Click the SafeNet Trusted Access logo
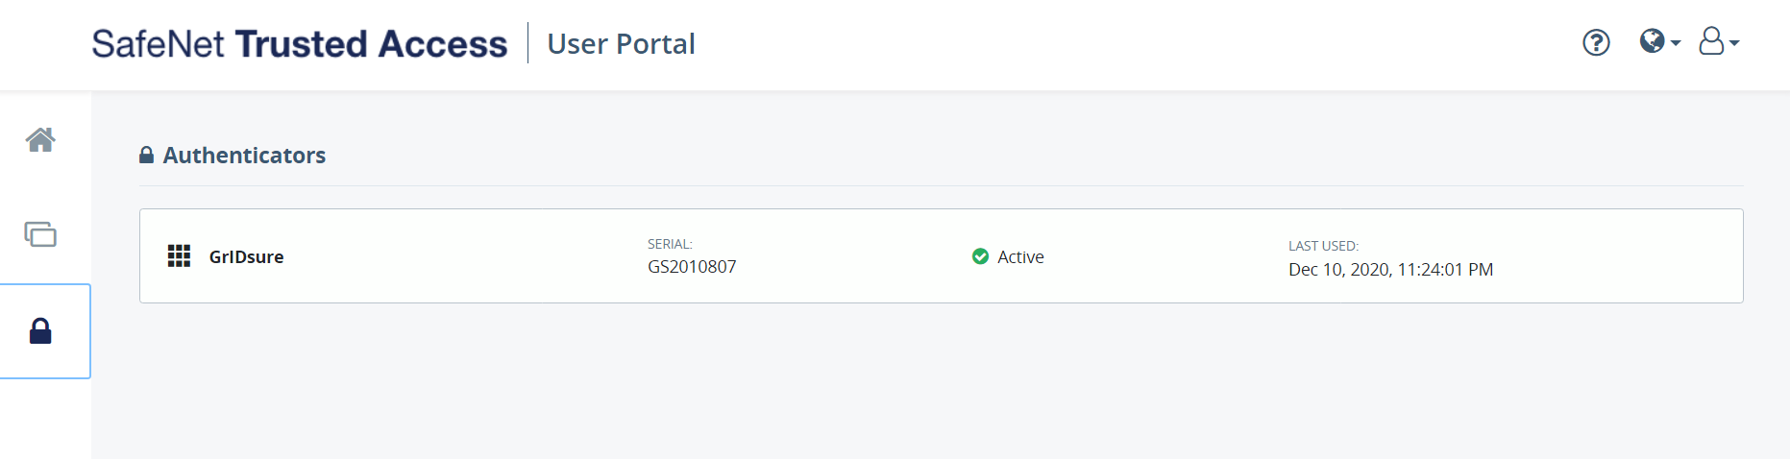 coord(299,44)
